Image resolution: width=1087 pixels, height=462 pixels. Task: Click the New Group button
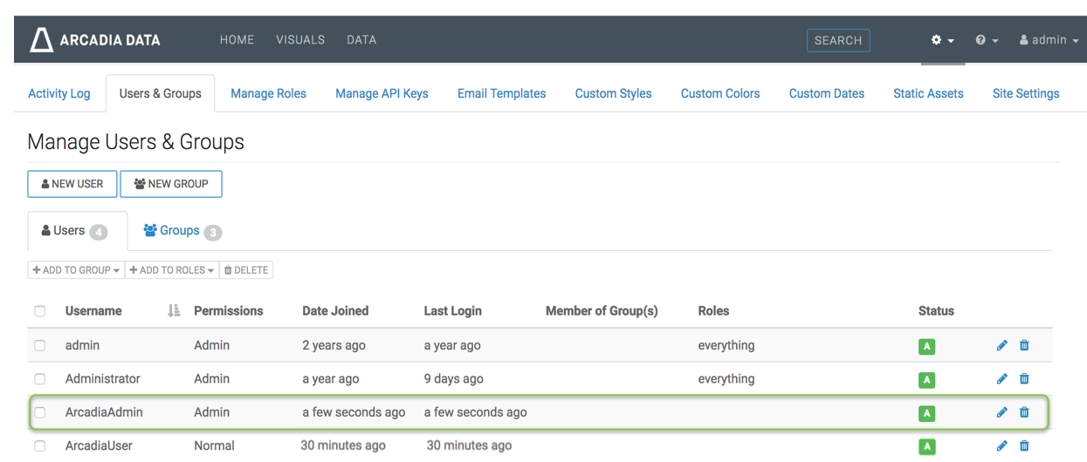click(x=171, y=184)
